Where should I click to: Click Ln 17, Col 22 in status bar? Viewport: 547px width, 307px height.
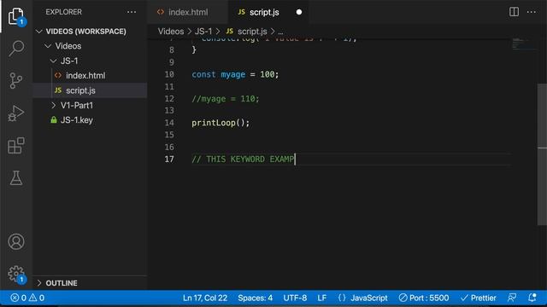click(x=205, y=298)
